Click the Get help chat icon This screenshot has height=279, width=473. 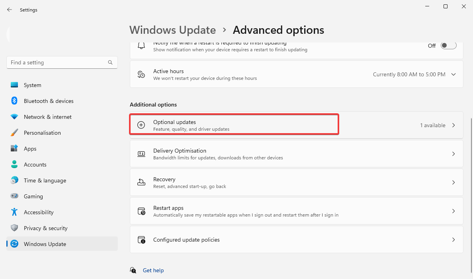click(133, 270)
